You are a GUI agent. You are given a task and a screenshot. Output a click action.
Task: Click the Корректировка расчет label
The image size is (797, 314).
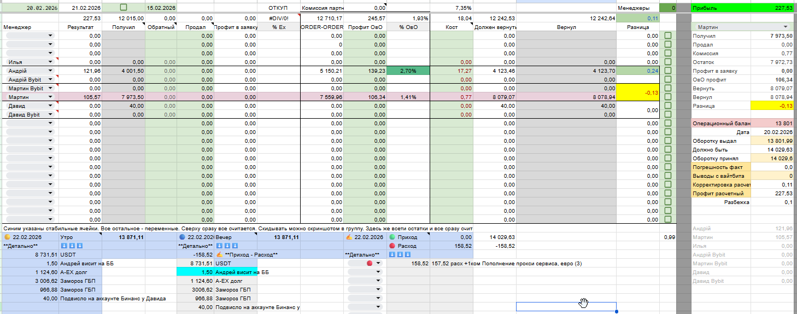[721, 184]
